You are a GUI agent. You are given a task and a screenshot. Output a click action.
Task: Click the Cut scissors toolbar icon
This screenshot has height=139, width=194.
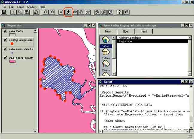(x=13, y=12)
